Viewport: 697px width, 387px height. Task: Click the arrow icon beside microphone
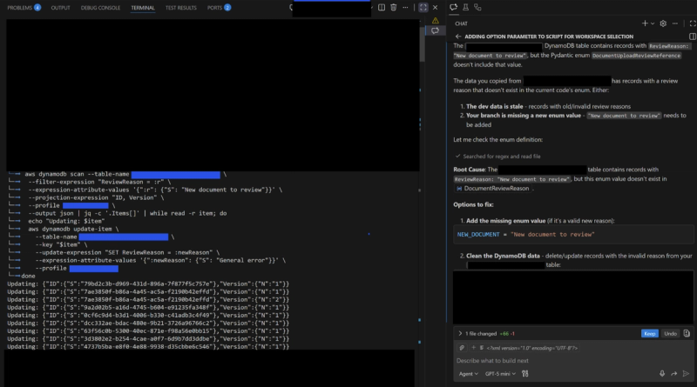pyautogui.click(x=673, y=374)
